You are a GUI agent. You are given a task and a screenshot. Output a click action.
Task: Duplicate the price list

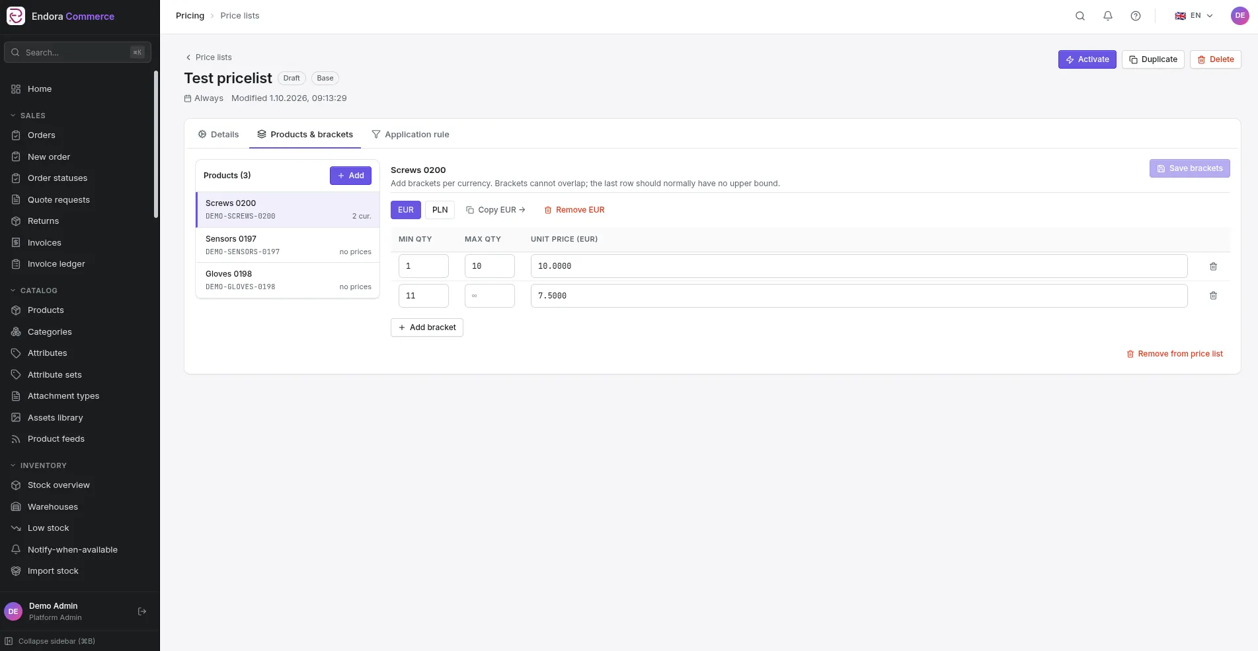pyautogui.click(x=1153, y=59)
